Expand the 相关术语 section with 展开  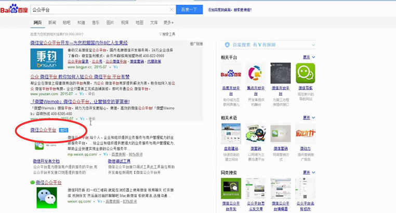(309, 117)
